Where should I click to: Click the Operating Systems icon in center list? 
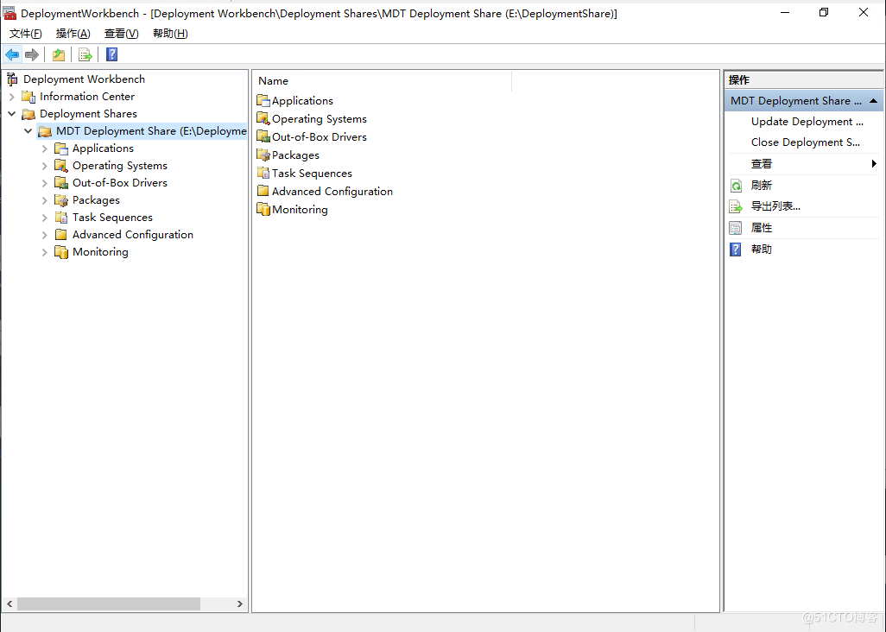coord(263,119)
